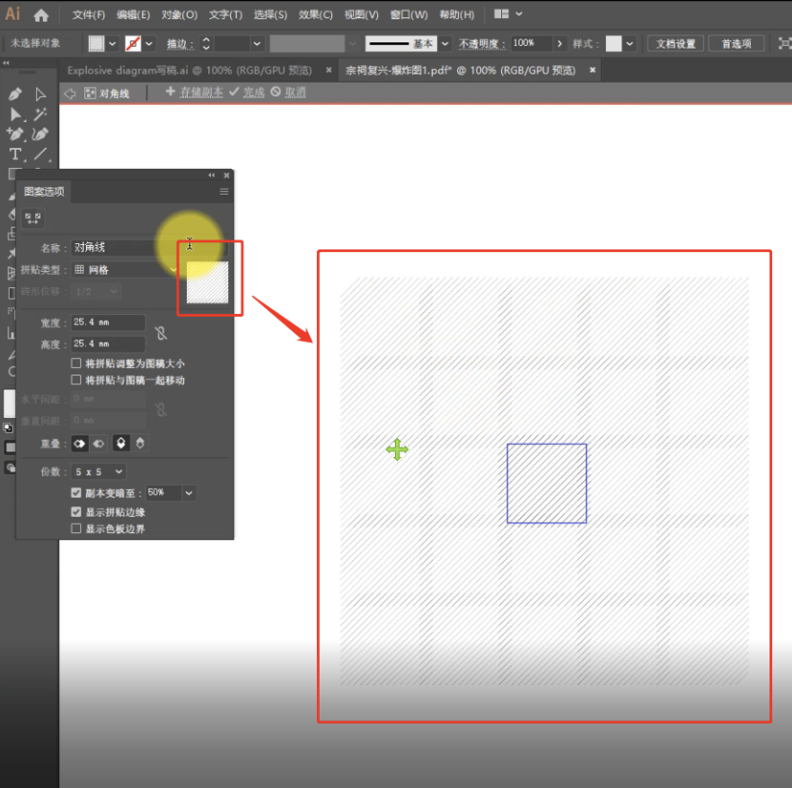
Task: Select the Magic Wand tool
Action: click(x=40, y=114)
